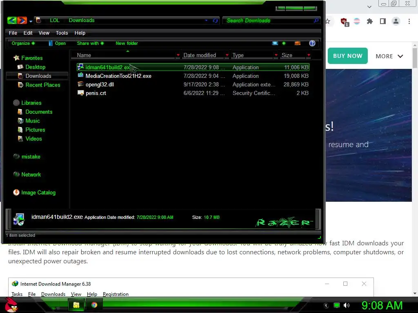Sort files by the Name column
Viewport: 418px width, 313px height.
pyautogui.click(x=84, y=55)
